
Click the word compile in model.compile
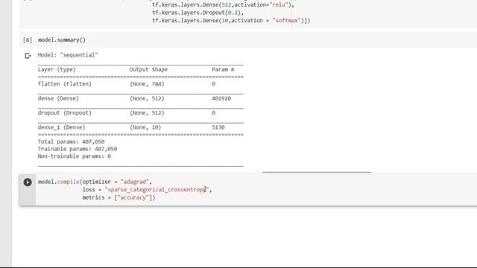click(68, 182)
